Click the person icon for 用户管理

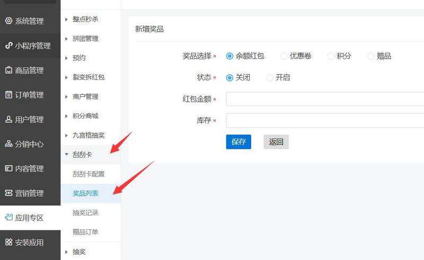click(x=8, y=120)
